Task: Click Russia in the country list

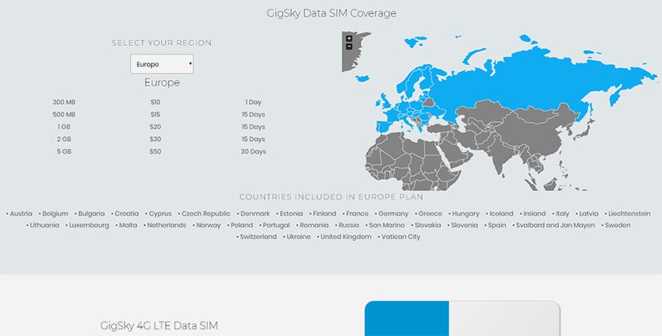Action: point(349,225)
